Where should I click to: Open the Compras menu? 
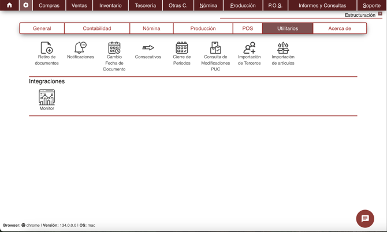49,5
